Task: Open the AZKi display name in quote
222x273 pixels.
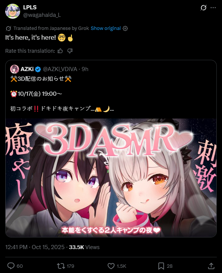Action: (x=27, y=69)
